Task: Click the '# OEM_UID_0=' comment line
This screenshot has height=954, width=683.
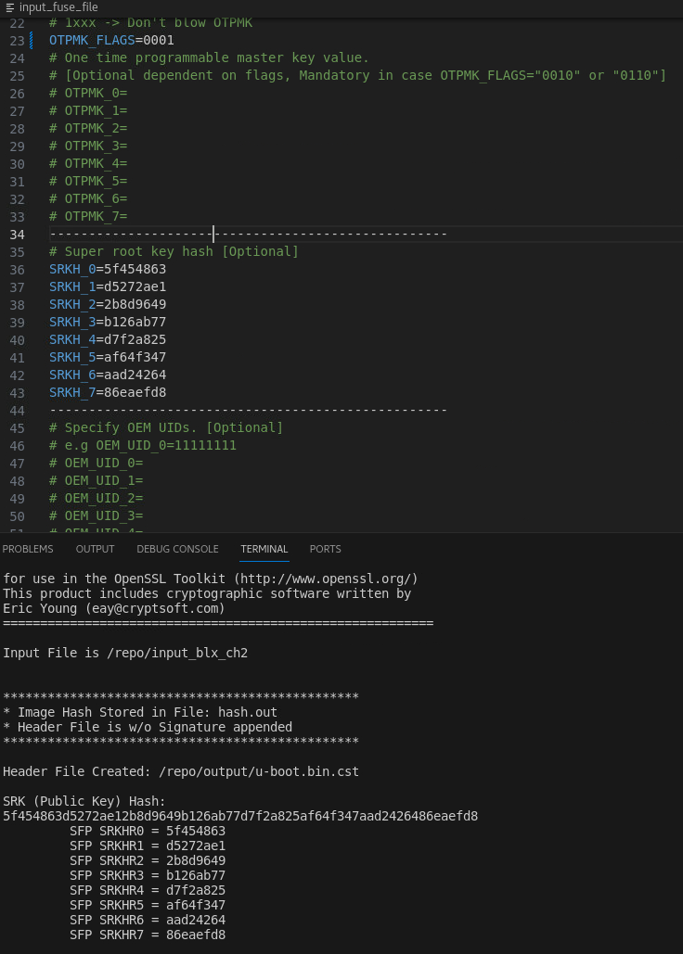Action: click(x=97, y=463)
